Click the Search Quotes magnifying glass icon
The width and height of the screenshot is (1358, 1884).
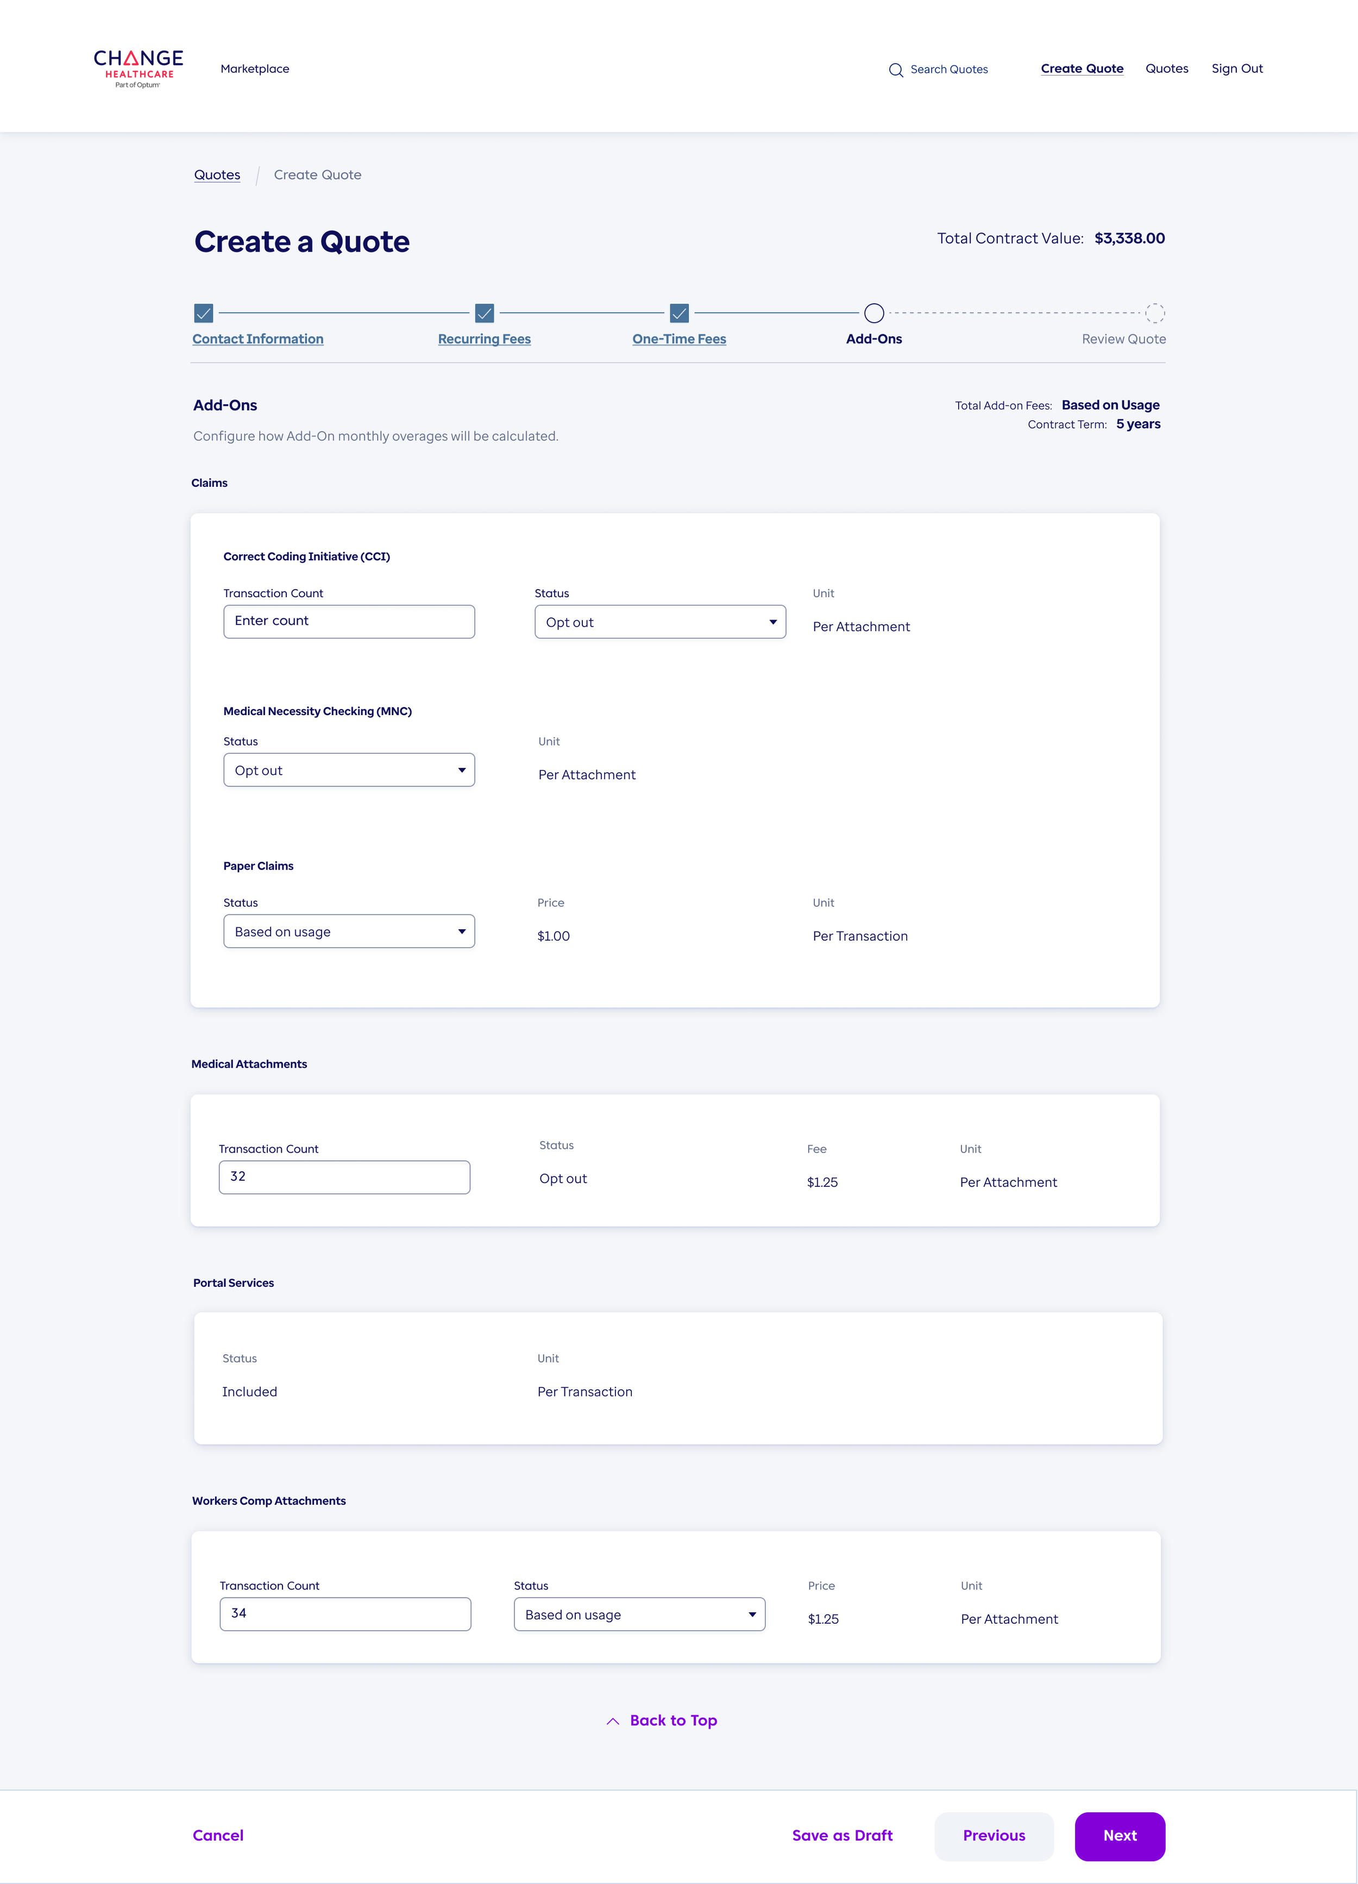(896, 70)
